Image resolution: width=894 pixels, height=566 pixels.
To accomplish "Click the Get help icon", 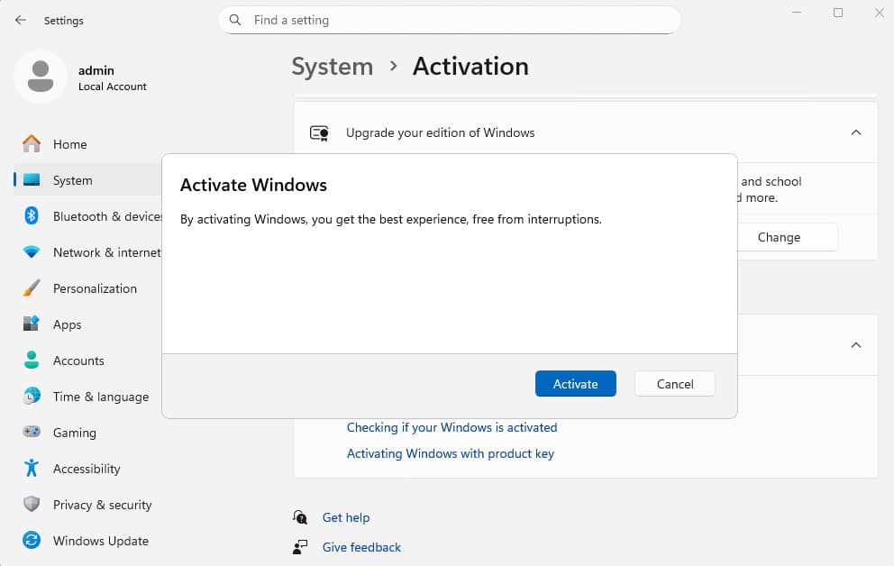I will (300, 517).
